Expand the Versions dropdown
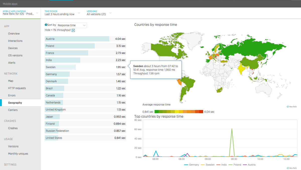Image resolution: width=301 pixels, height=170 pixels. click(x=99, y=13)
